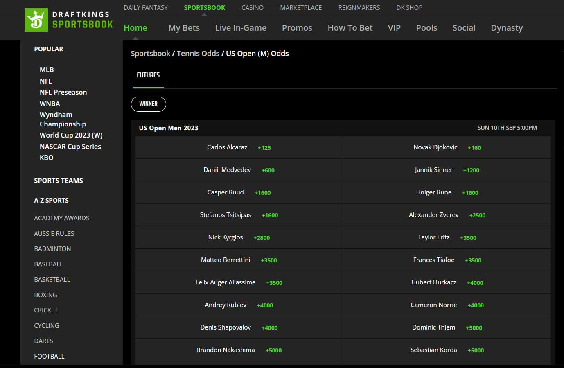564x368 pixels.
Task: Open WNBA in the sidebar
Action: pos(50,104)
